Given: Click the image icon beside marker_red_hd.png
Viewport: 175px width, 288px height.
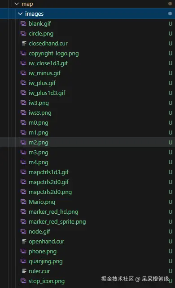Looking at the screenshot, I should coord(23,212).
